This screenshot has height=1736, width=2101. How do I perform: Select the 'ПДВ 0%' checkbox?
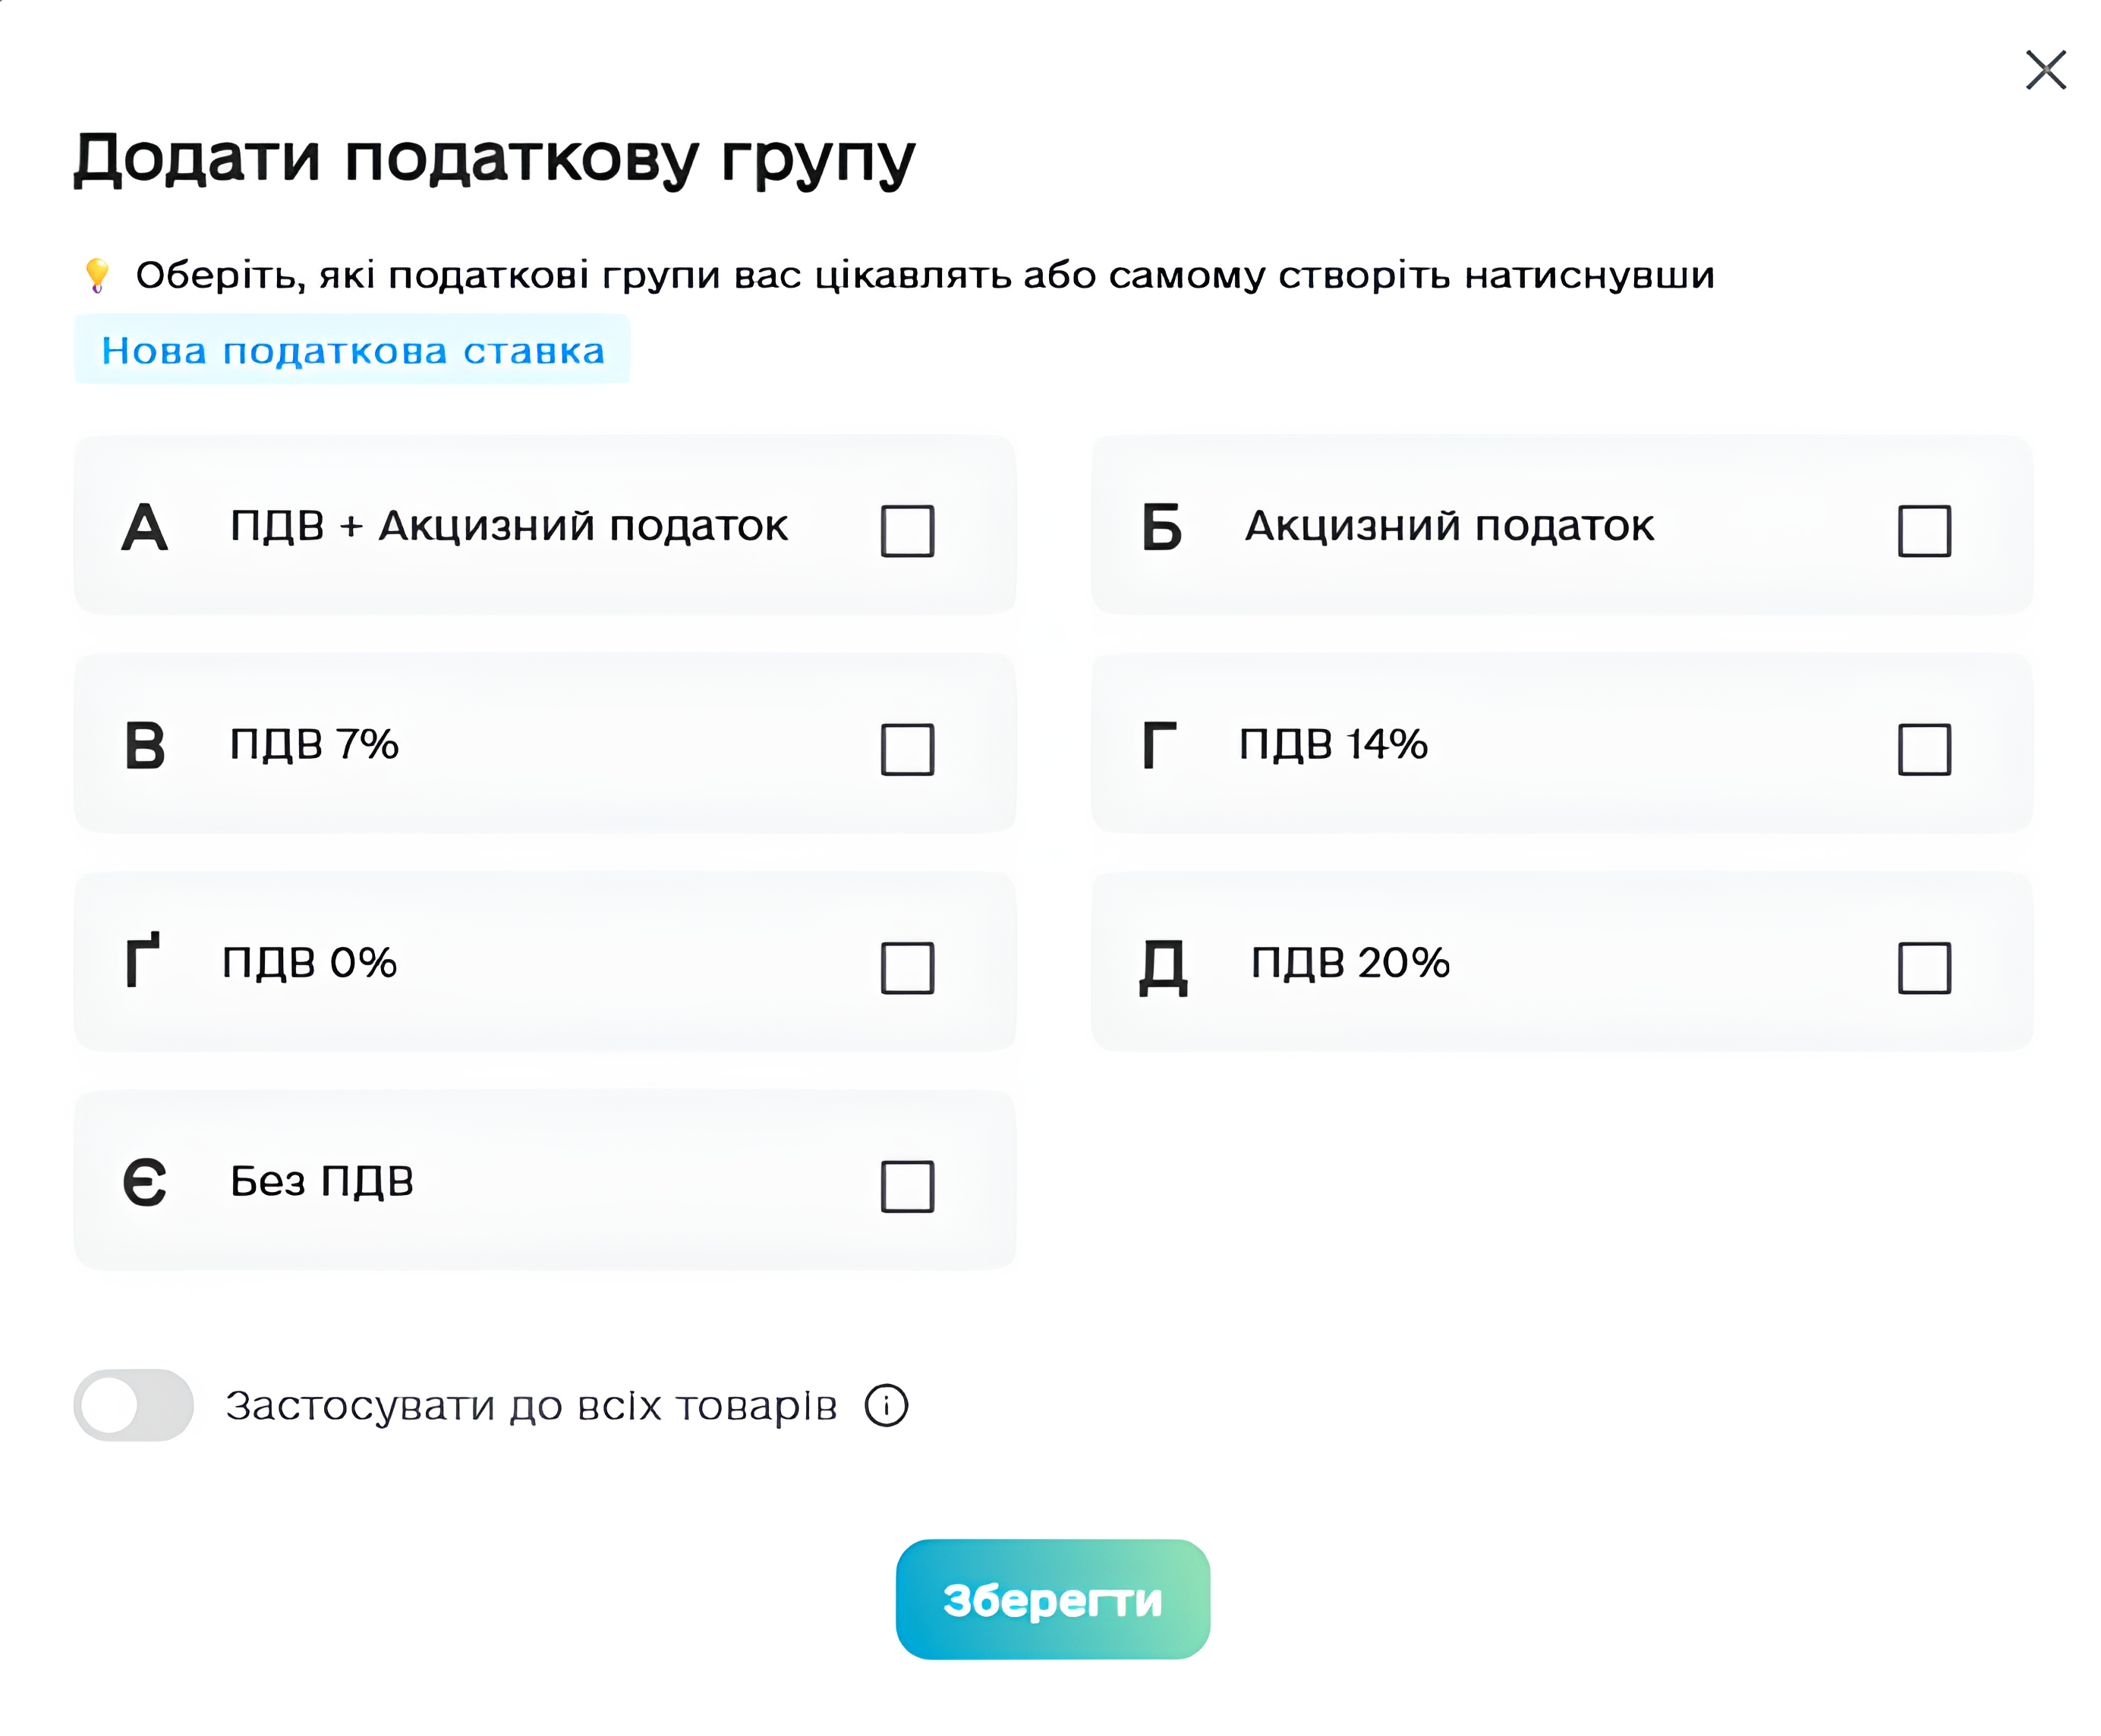tap(906, 967)
